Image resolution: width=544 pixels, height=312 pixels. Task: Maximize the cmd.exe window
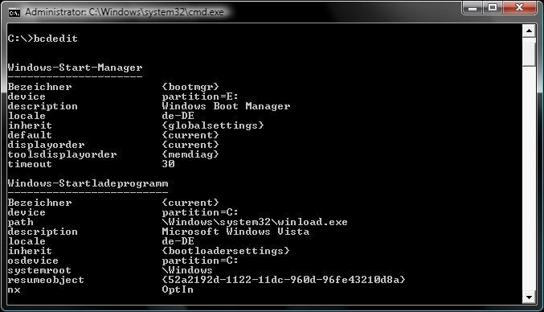(x=493, y=7)
